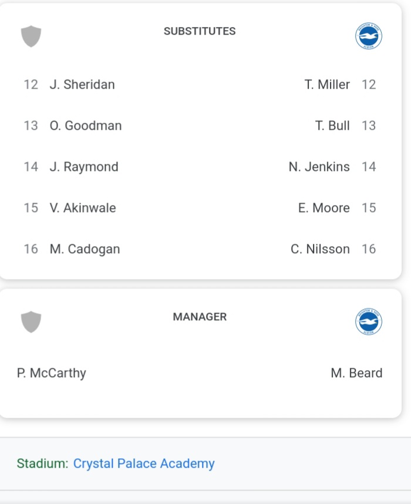Select substitute T. Bull

332,126
